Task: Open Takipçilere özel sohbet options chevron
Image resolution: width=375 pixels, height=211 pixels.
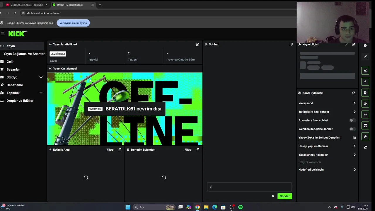Action: tap(354, 112)
